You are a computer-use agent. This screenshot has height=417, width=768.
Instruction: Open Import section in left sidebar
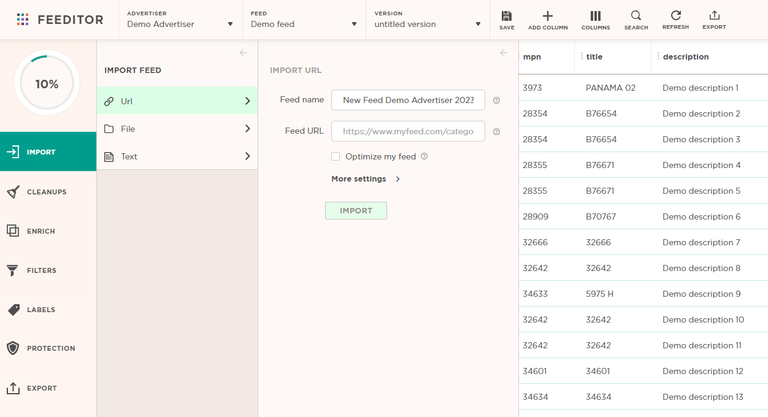tap(48, 151)
